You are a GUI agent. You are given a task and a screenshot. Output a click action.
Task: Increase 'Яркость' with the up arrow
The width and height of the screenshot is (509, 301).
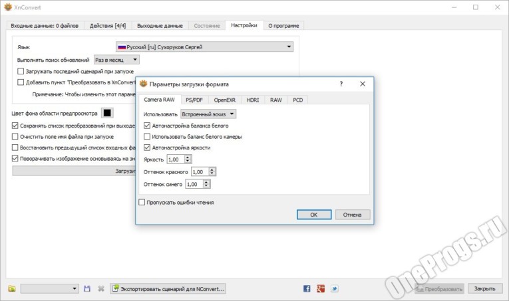click(x=188, y=157)
